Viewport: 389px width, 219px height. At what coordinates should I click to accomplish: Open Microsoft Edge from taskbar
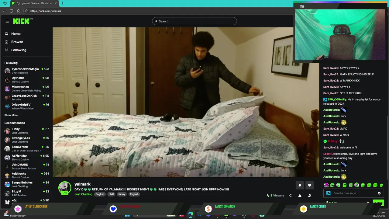pos(191,215)
